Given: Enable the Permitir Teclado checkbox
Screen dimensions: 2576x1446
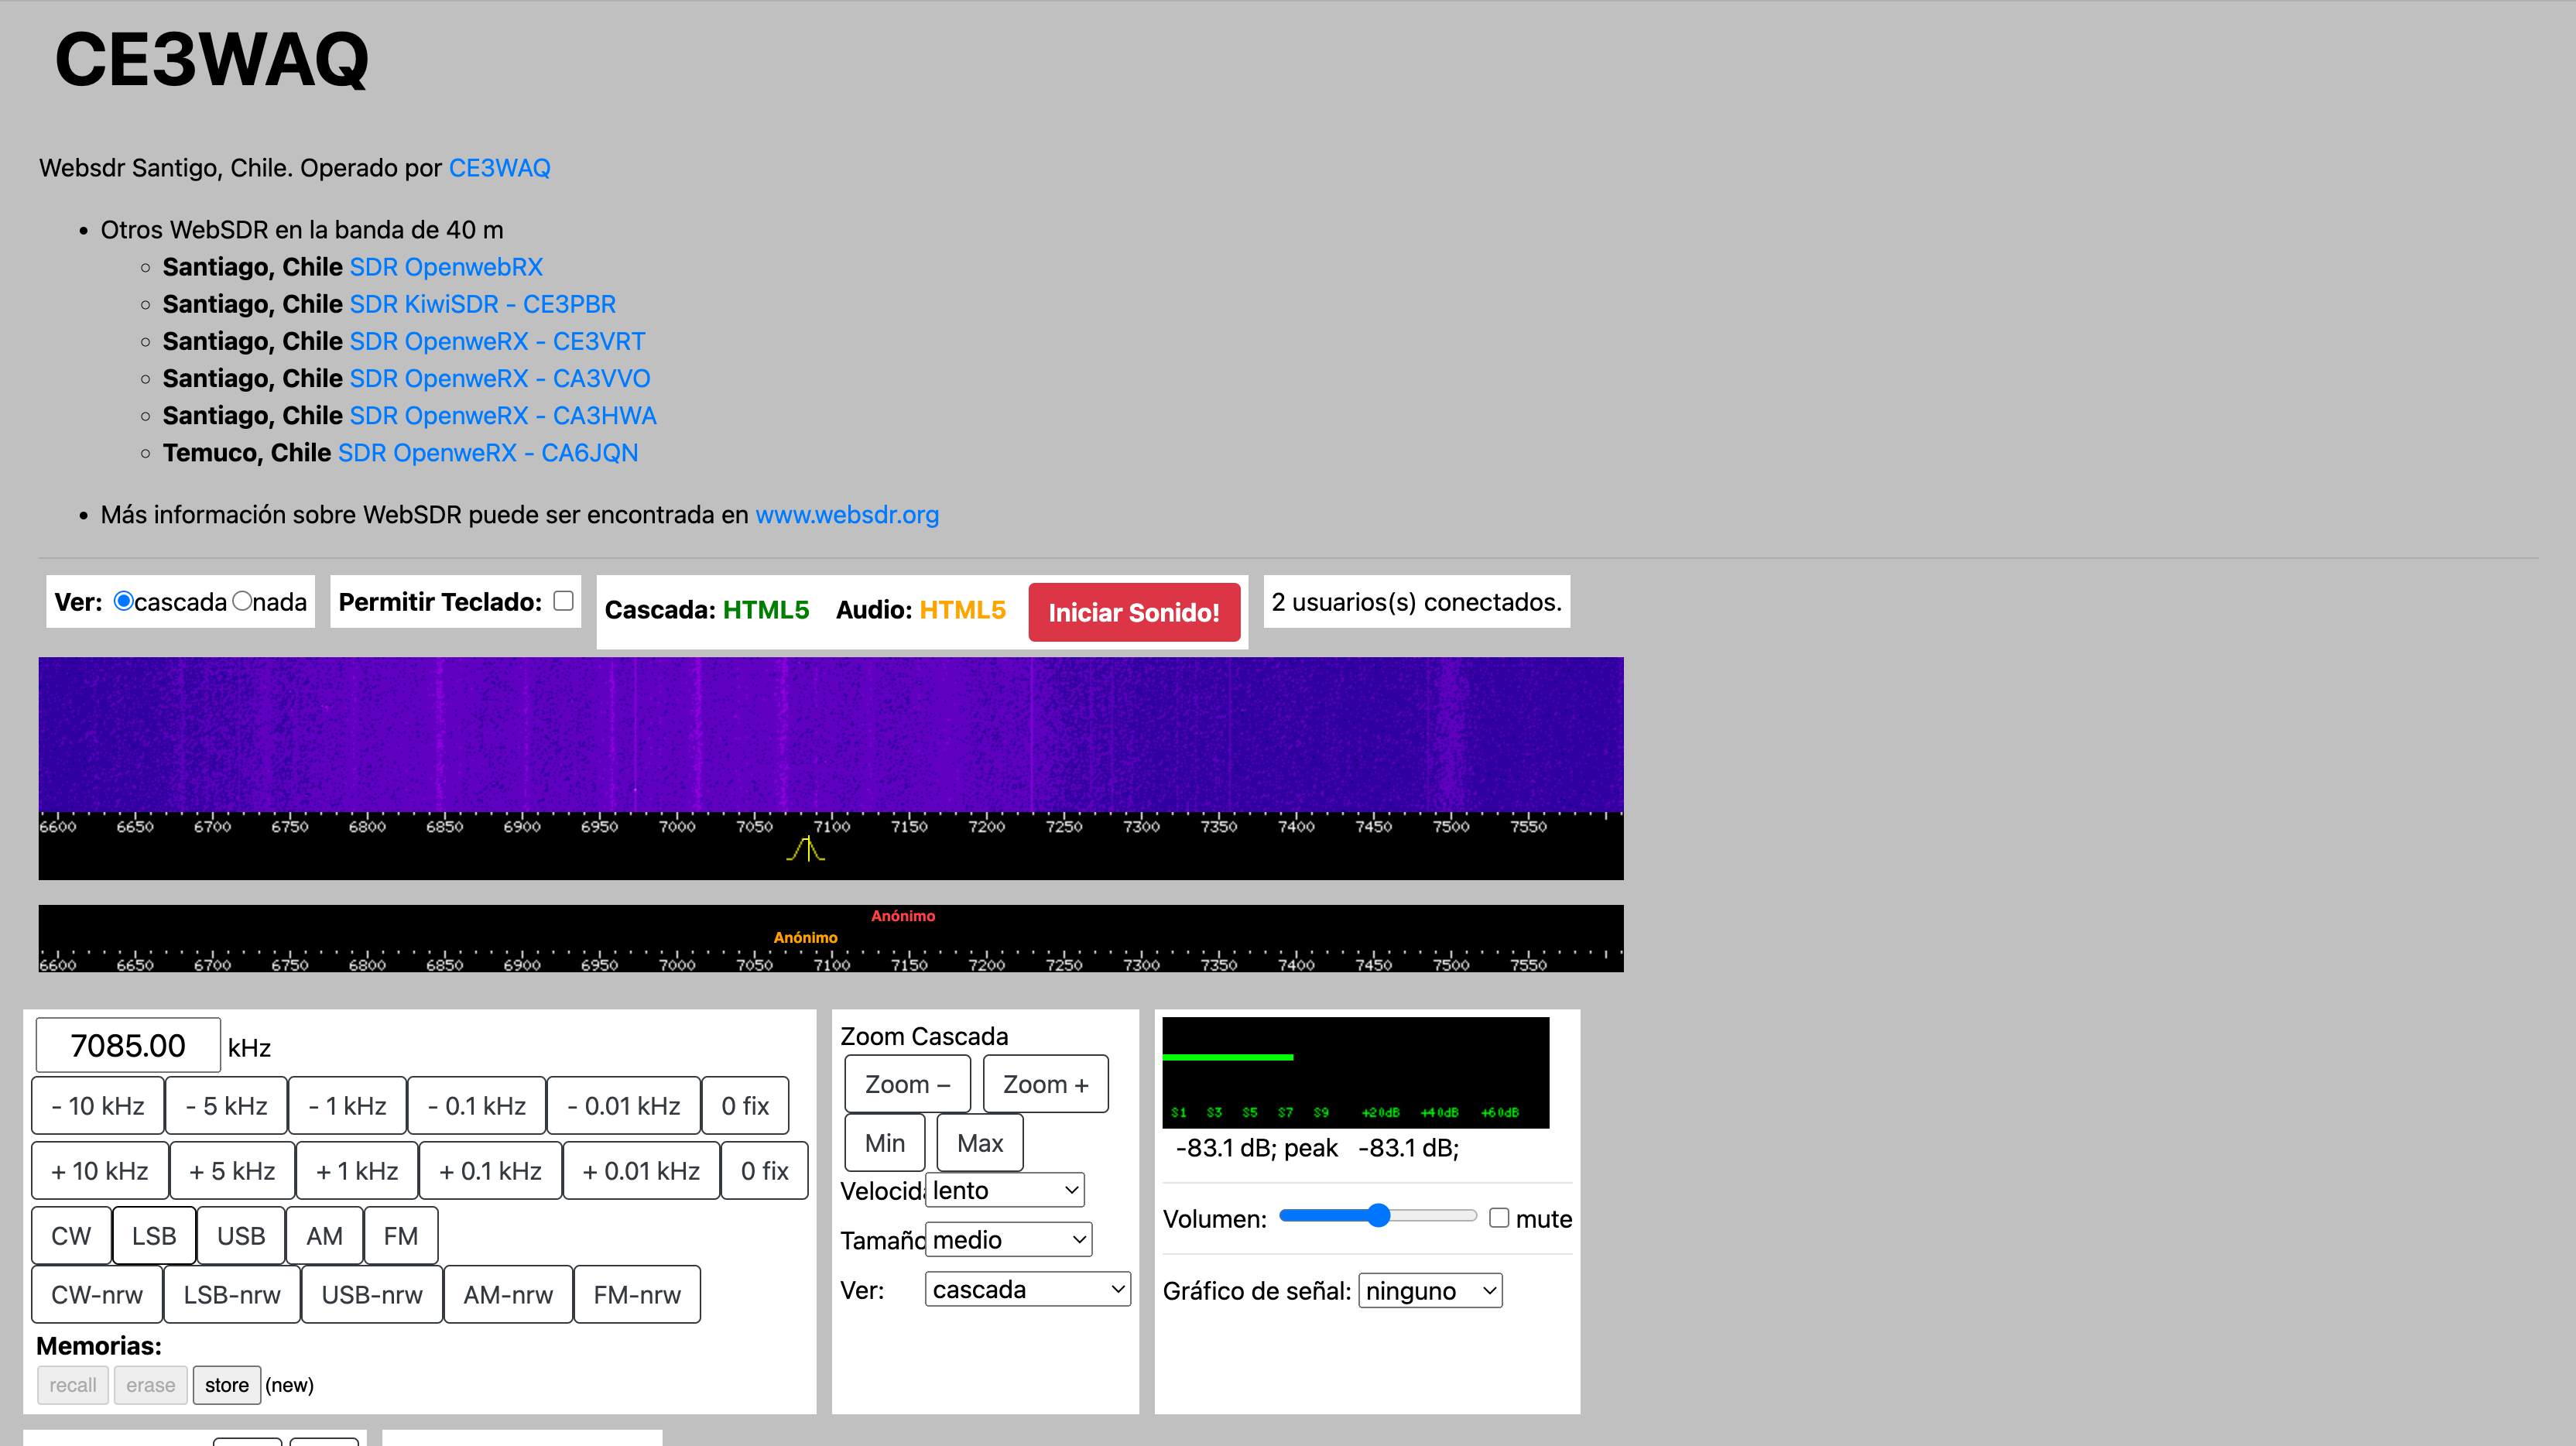Looking at the screenshot, I should [x=563, y=600].
